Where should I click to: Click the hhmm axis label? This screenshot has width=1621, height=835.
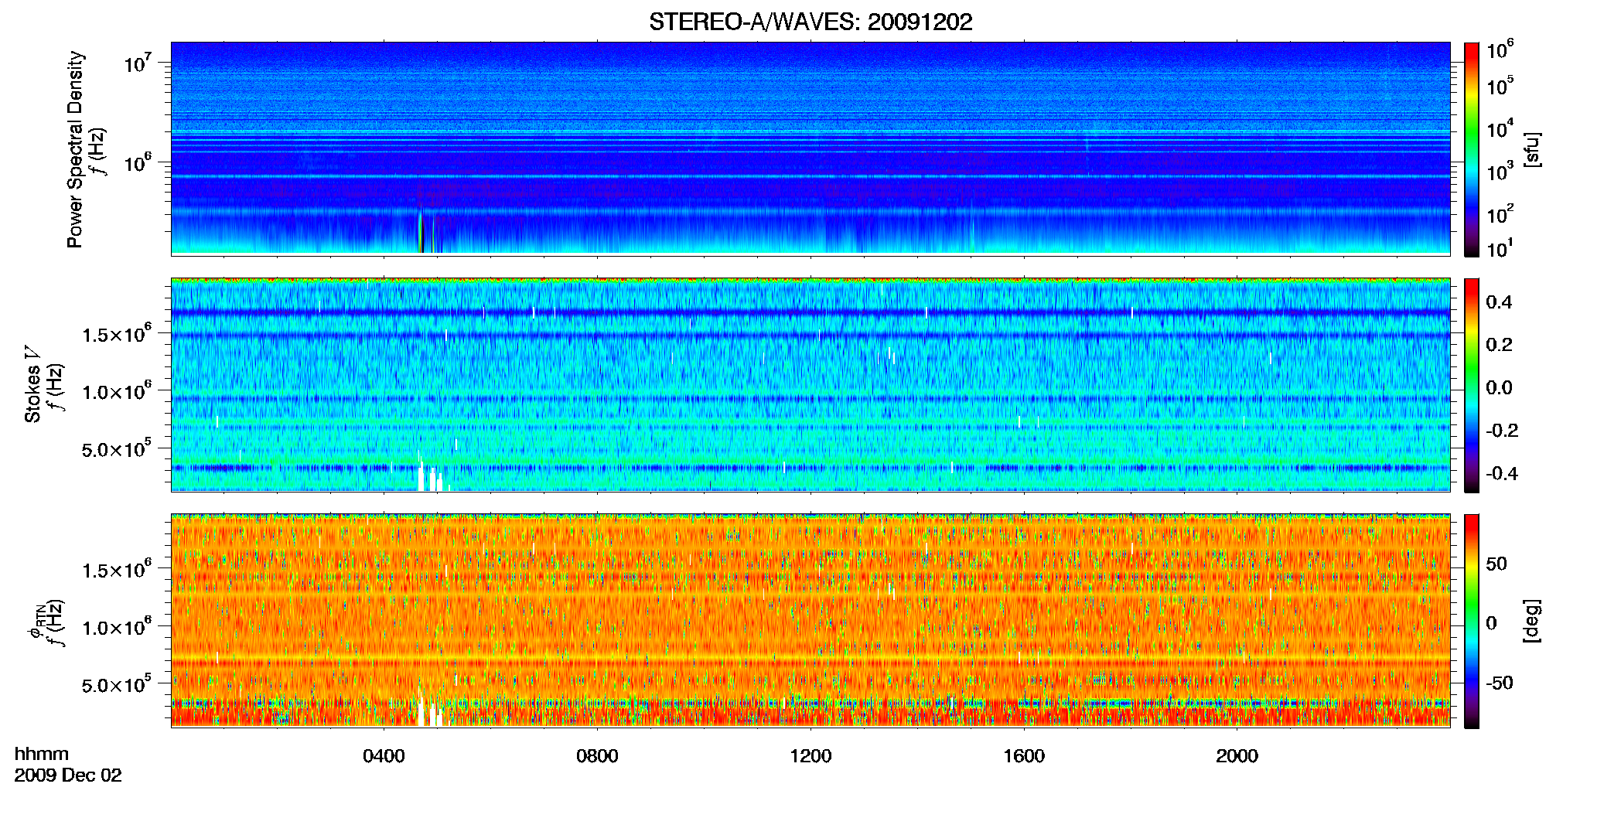click(42, 754)
